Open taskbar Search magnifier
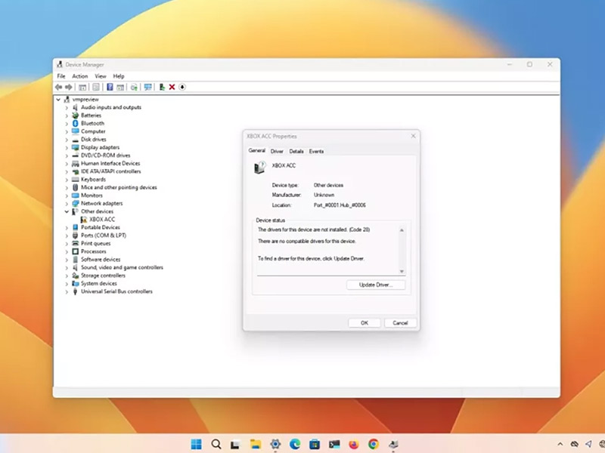Screen dimensions: 605x453 coord(216,444)
